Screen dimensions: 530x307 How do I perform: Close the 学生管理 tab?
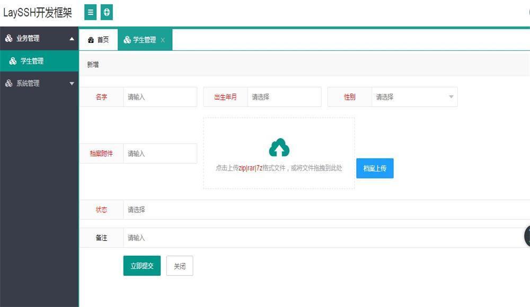click(163, 40)
